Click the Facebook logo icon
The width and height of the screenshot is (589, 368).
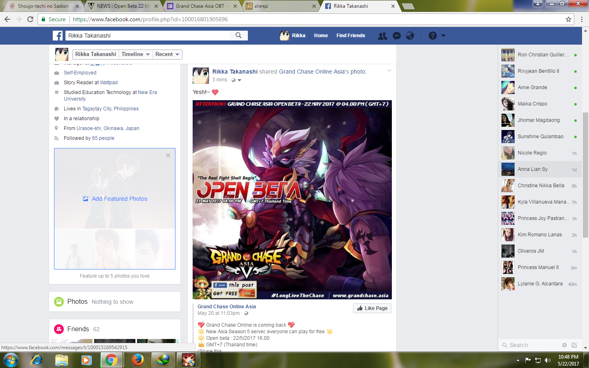[x=58, y=36]
